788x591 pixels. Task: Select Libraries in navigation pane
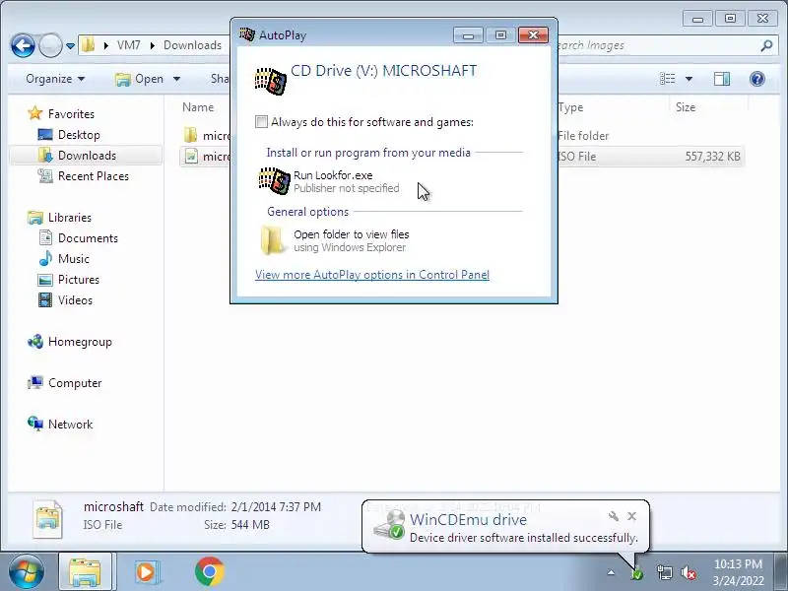pyautogui.click(x=69, y=218)
